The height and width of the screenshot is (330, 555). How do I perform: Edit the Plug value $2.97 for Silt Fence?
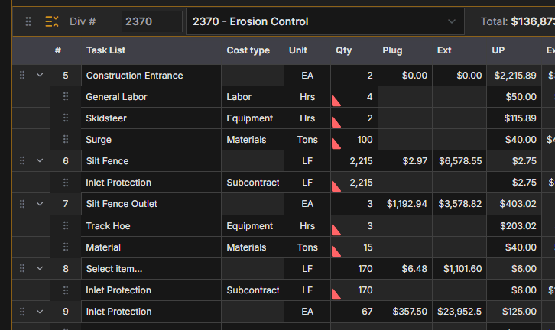pyautogui.click(x=404, y=161)
